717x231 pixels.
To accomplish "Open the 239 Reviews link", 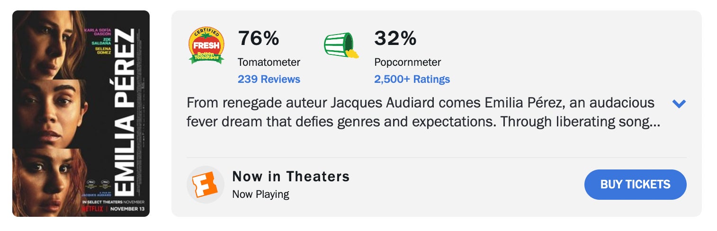I will click(x=269, y=79).
